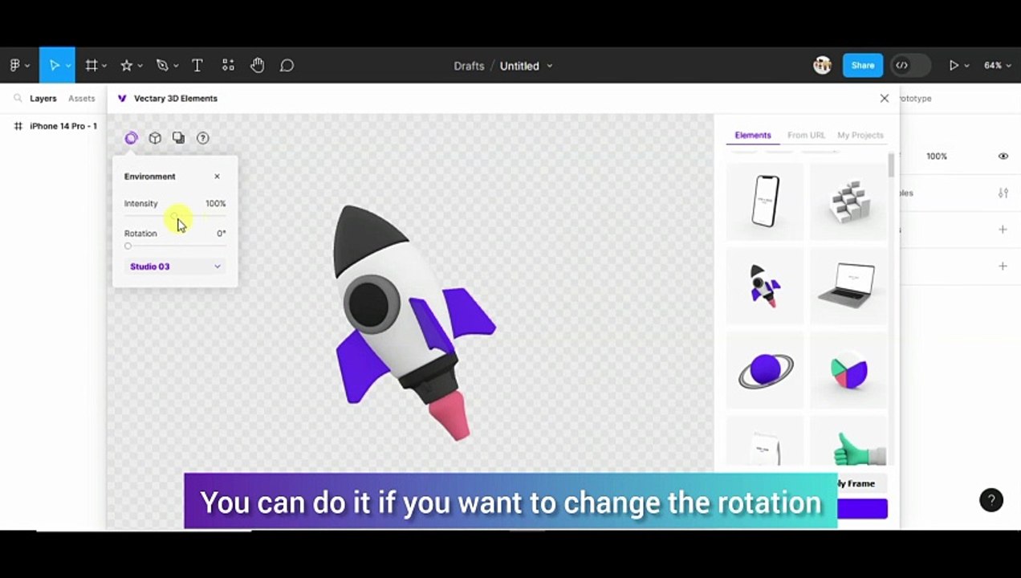Click the Share button
1021x578 pixels.
point(863,66)
